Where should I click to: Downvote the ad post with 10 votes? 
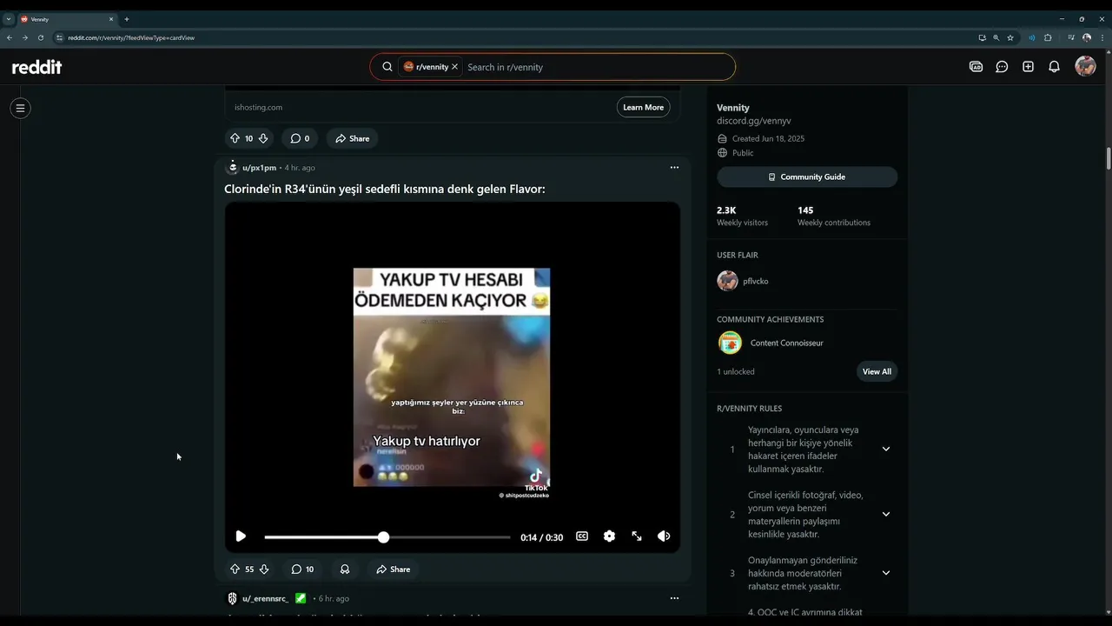[x=263, y=138]
